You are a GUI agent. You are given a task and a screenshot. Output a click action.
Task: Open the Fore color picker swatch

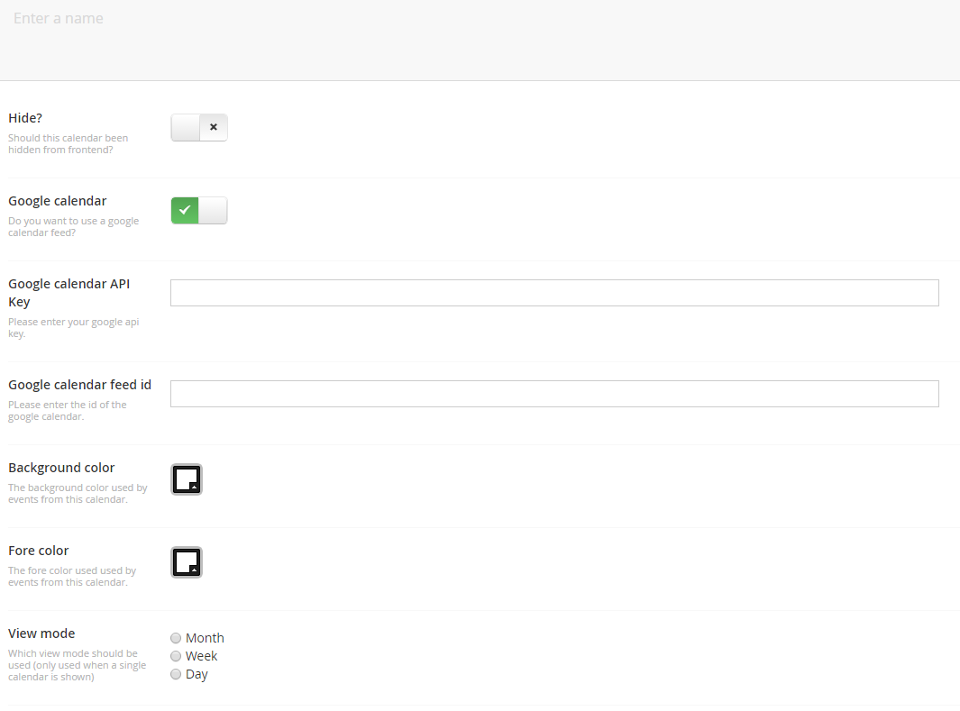click(186, 562)
